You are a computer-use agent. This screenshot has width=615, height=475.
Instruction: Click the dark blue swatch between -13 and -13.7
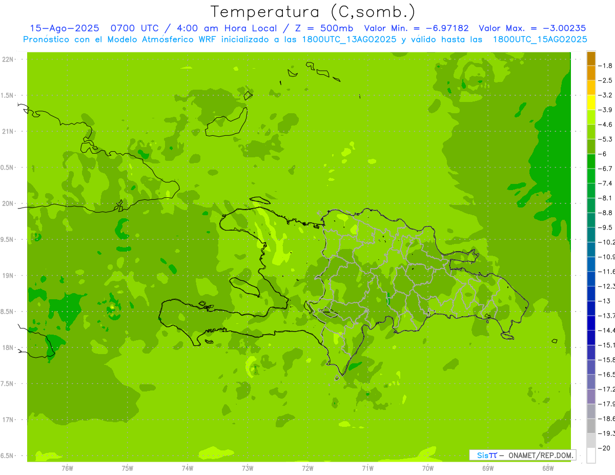591,308
